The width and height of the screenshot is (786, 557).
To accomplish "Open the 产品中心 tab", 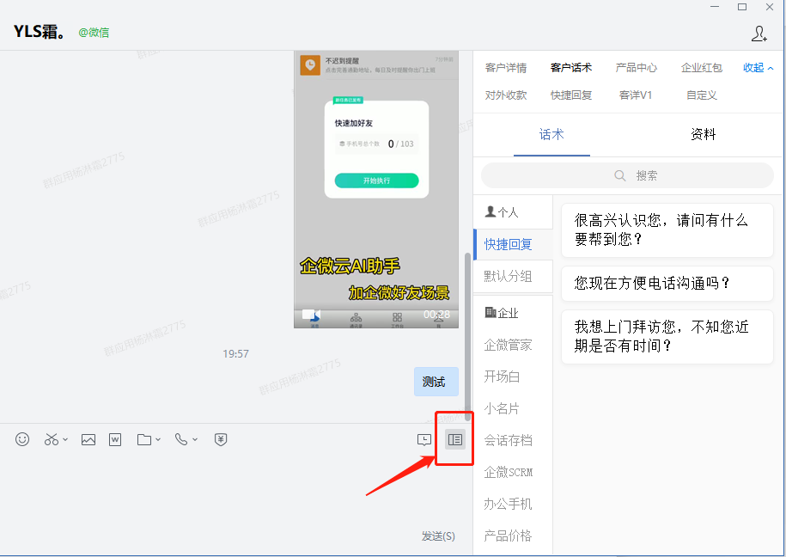I will pos(637,67).
